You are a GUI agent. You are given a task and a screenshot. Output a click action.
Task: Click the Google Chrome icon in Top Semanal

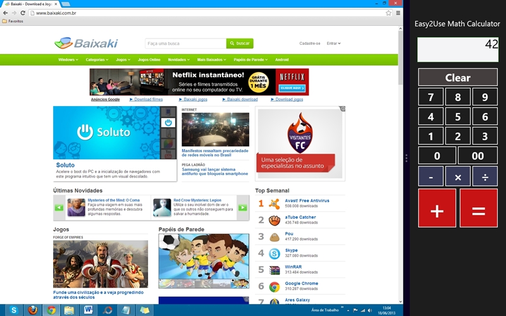click(275, 286)
